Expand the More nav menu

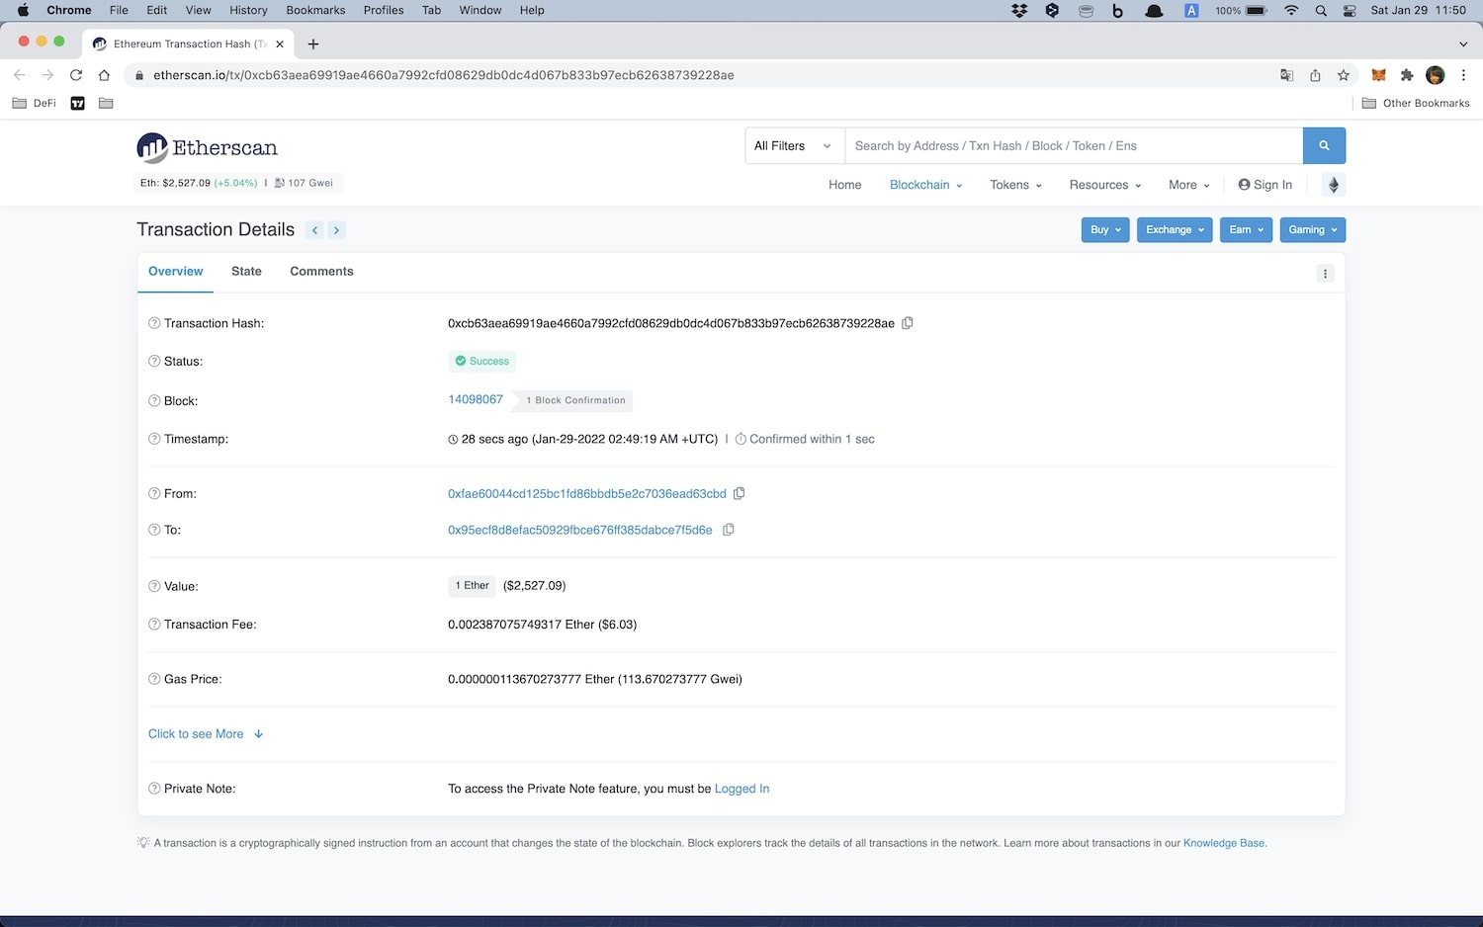pyautogui.click(x=1189, y=185)
